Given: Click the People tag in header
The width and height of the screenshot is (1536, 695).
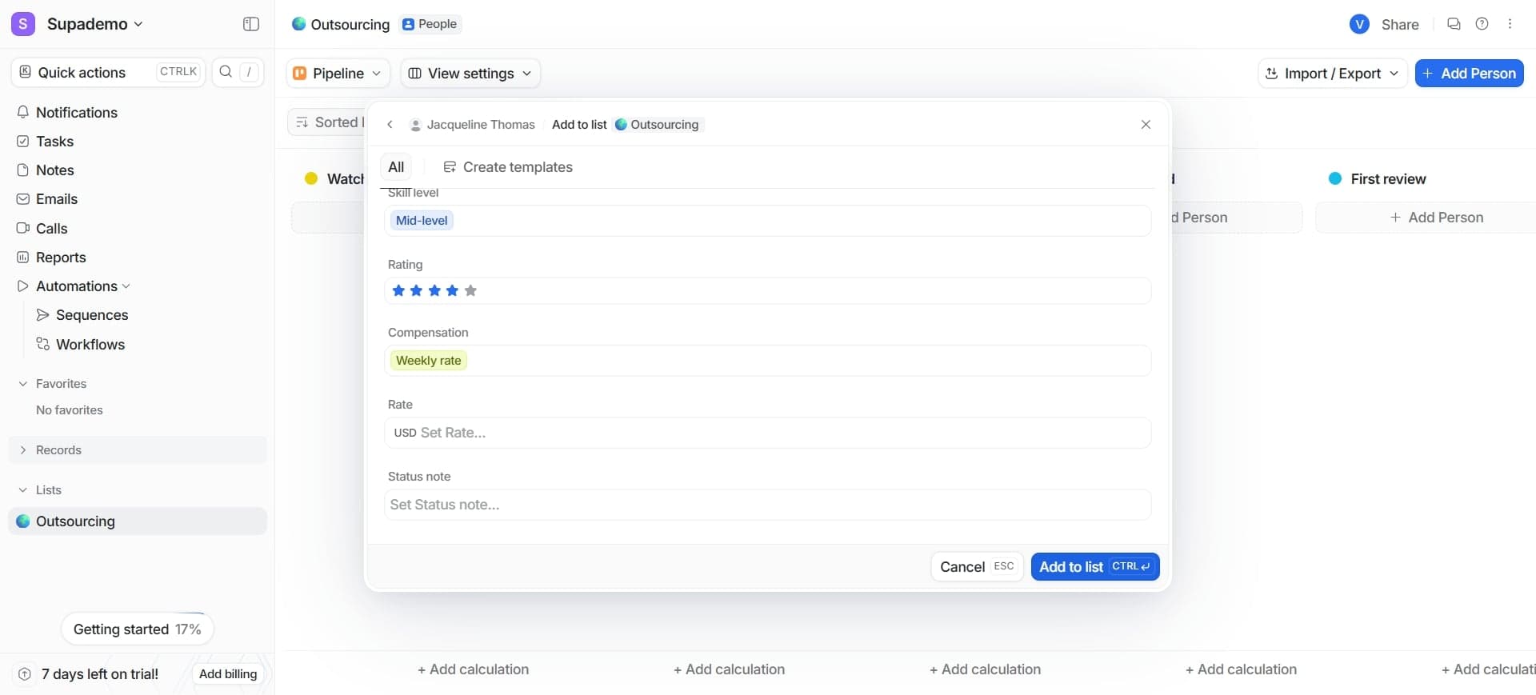Looking at the screenshot, I should [430, 24].
